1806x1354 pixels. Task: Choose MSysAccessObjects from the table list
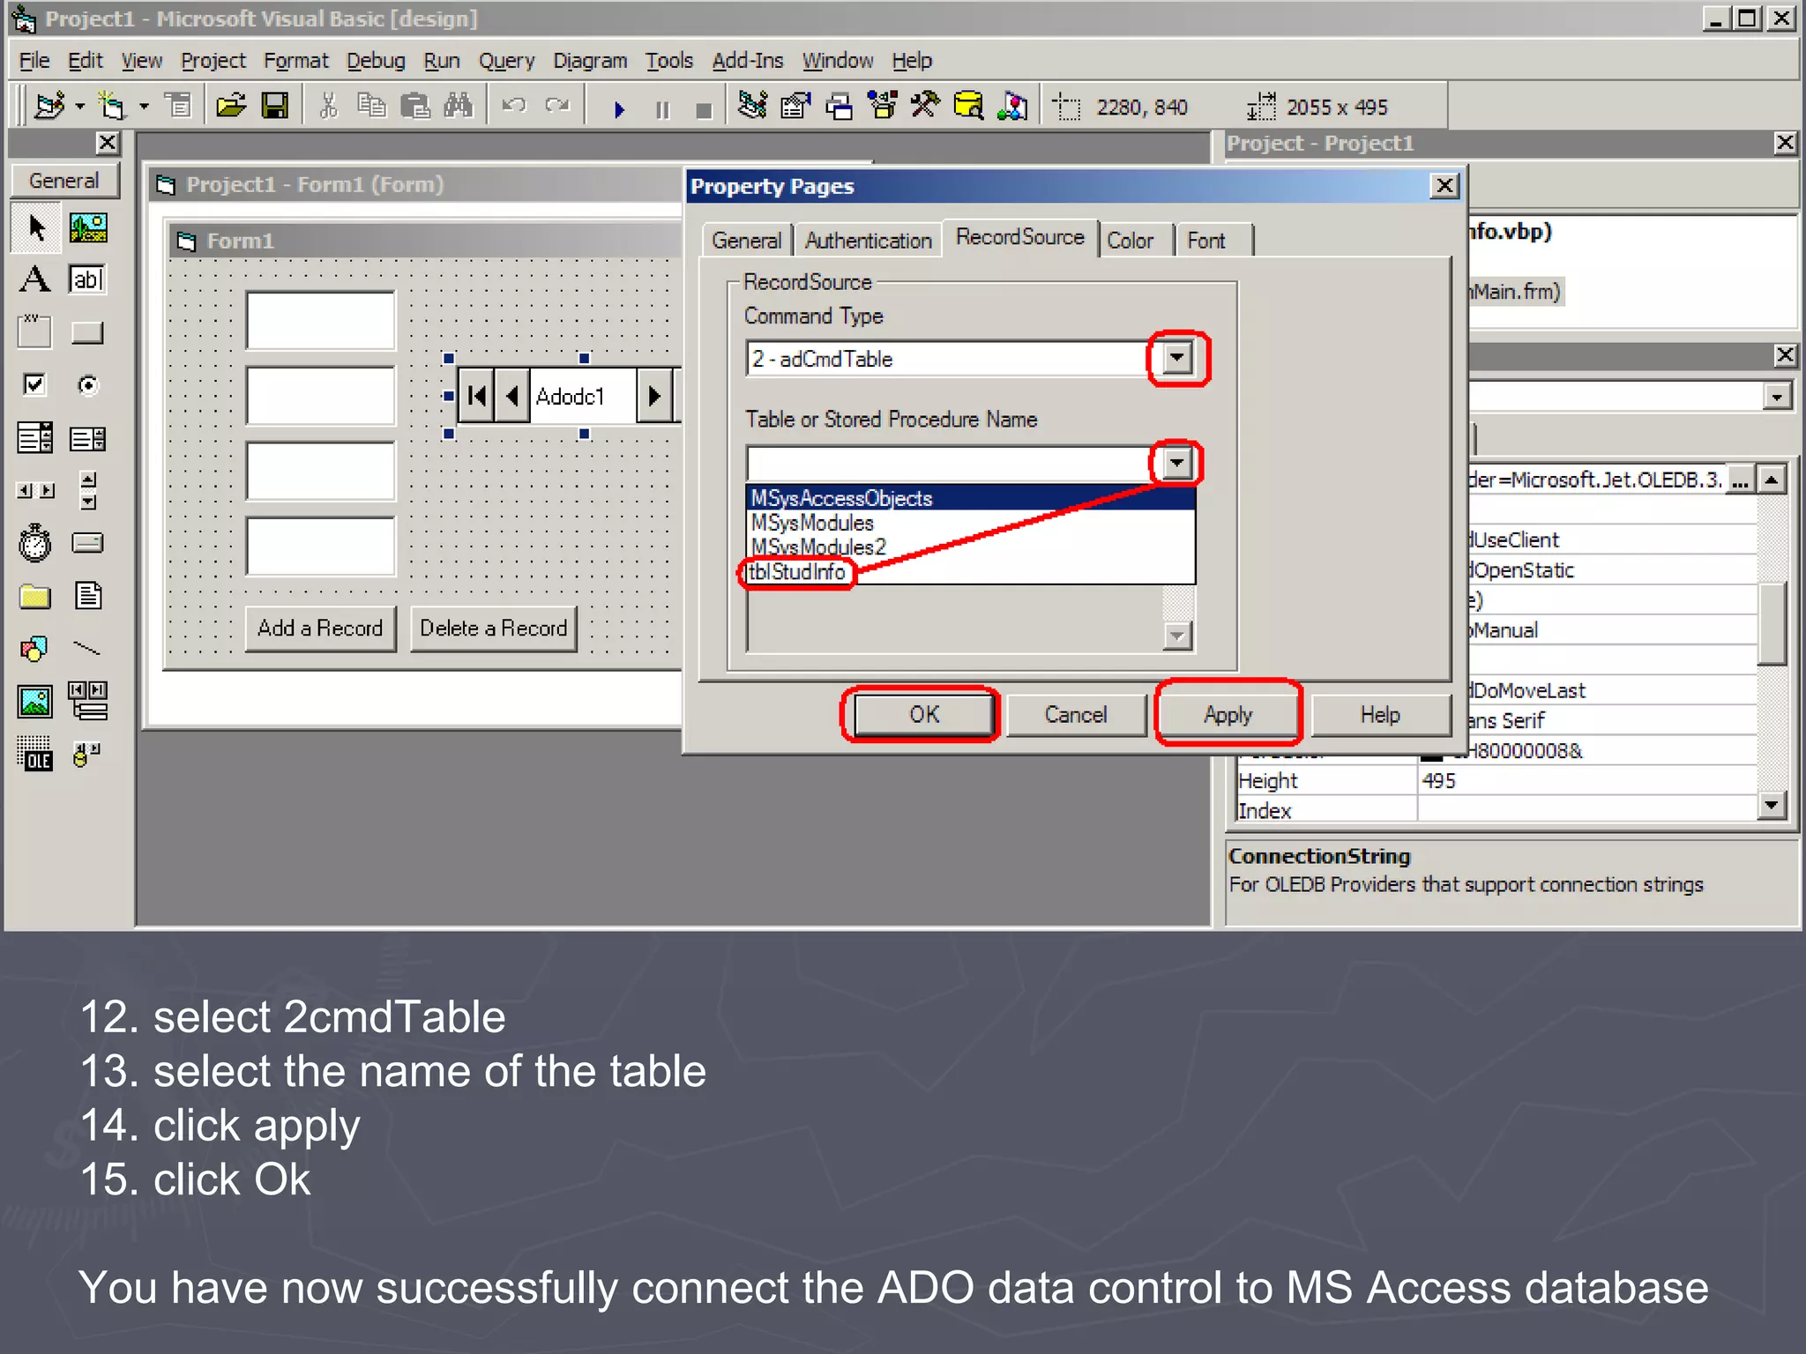tap(971, 498)
